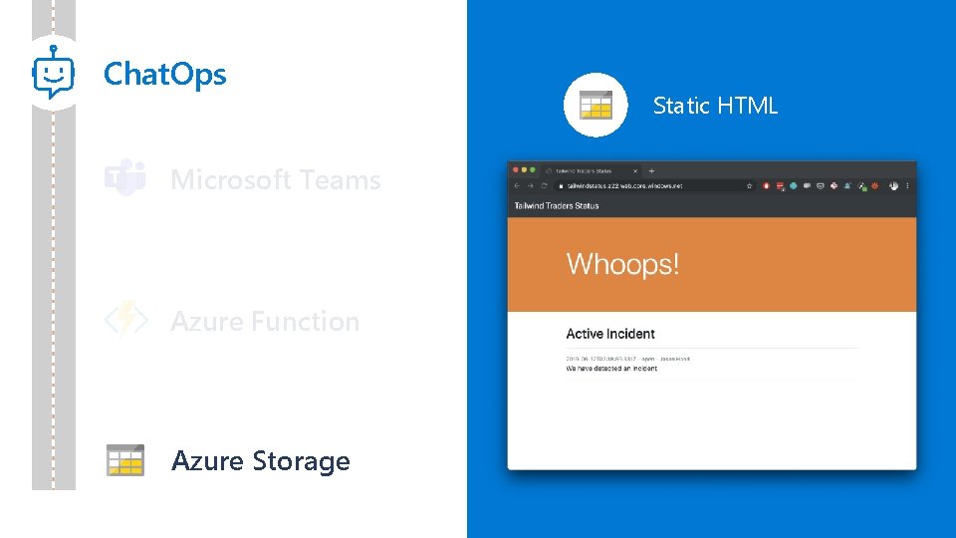This screenshot has width=956, height=538.
Task: Click the Pocket extension icon
Action: (x=820, y=186)
